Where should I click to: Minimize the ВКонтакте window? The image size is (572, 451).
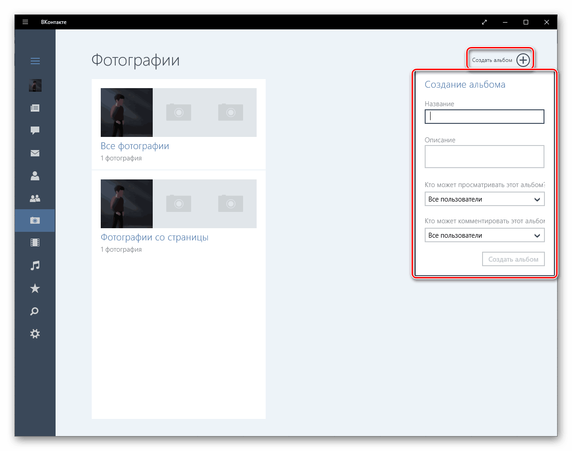505,22
